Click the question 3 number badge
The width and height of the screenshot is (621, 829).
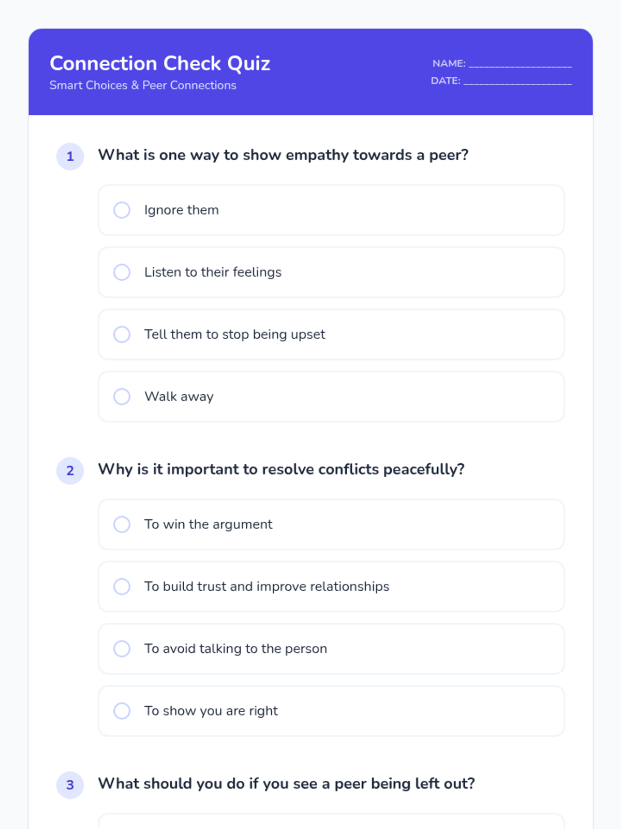pos(70,785)
